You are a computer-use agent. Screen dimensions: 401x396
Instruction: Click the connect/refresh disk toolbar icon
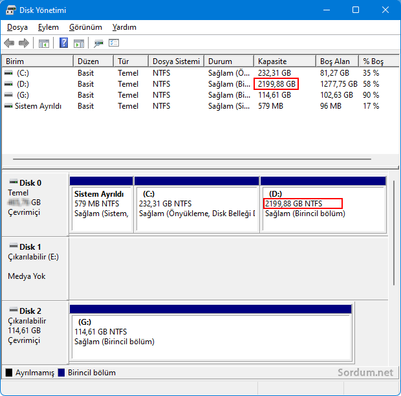[98, 43]
